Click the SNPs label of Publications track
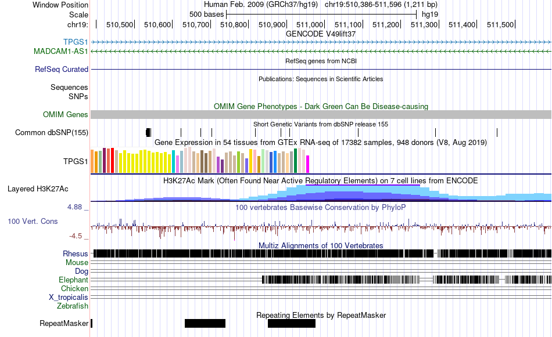This screenshot has height=337, width=552. (x=78, y=96)
